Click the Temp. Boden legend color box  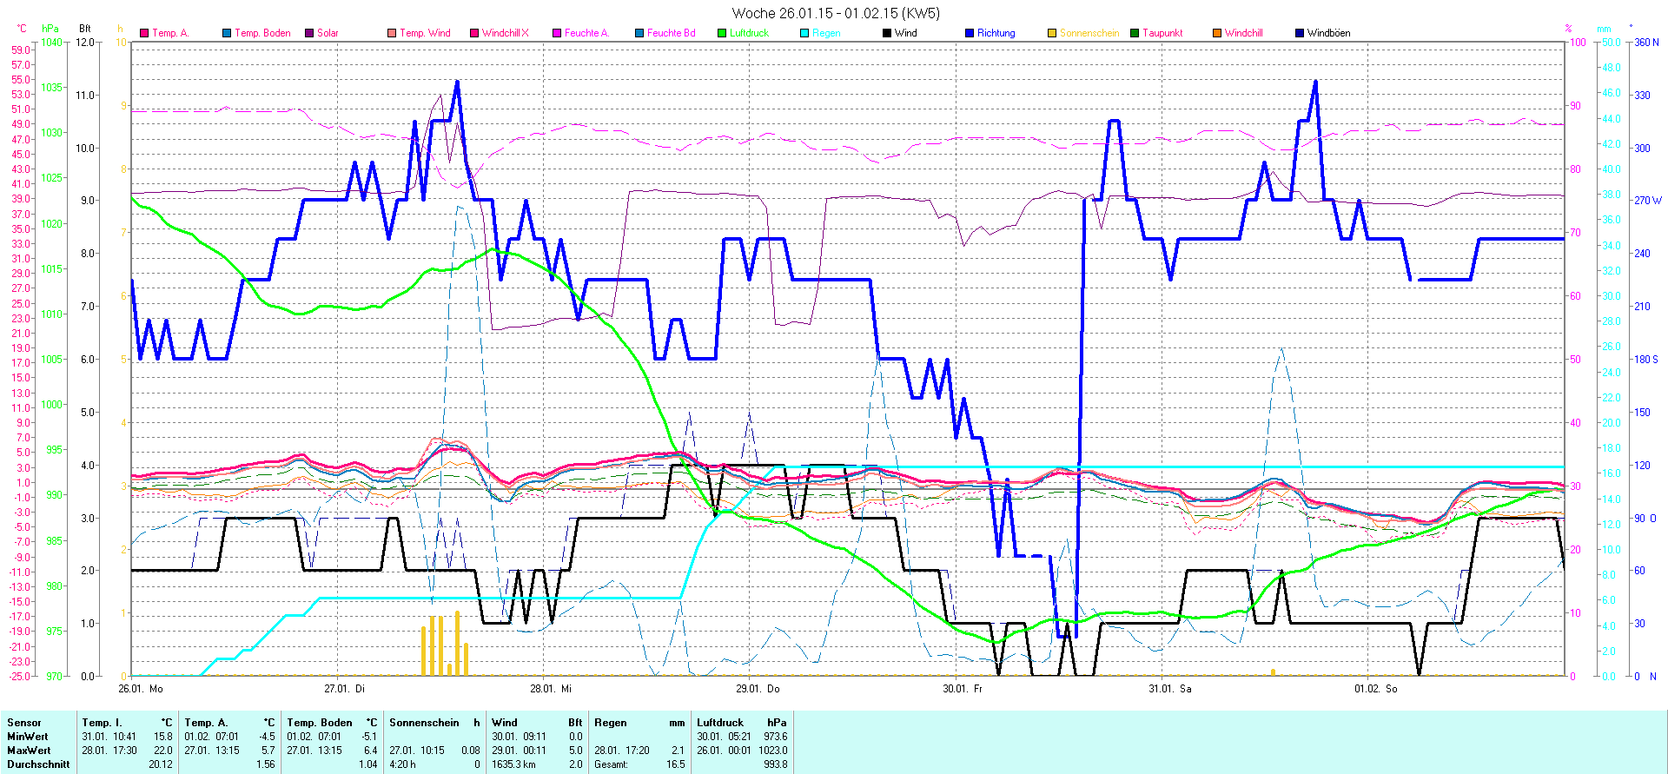pos(227,33)
